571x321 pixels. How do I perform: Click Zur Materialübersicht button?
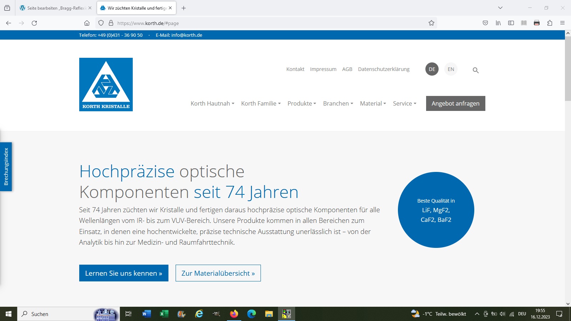(218, 273)
